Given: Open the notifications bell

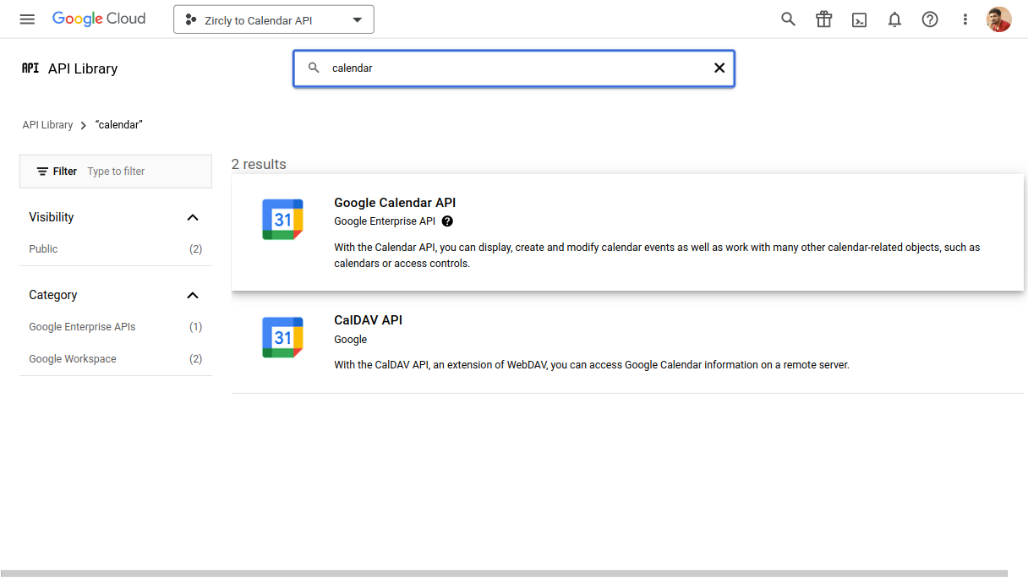Looking at the screenshot, I should pyautogui.click(x=894, y=19).
